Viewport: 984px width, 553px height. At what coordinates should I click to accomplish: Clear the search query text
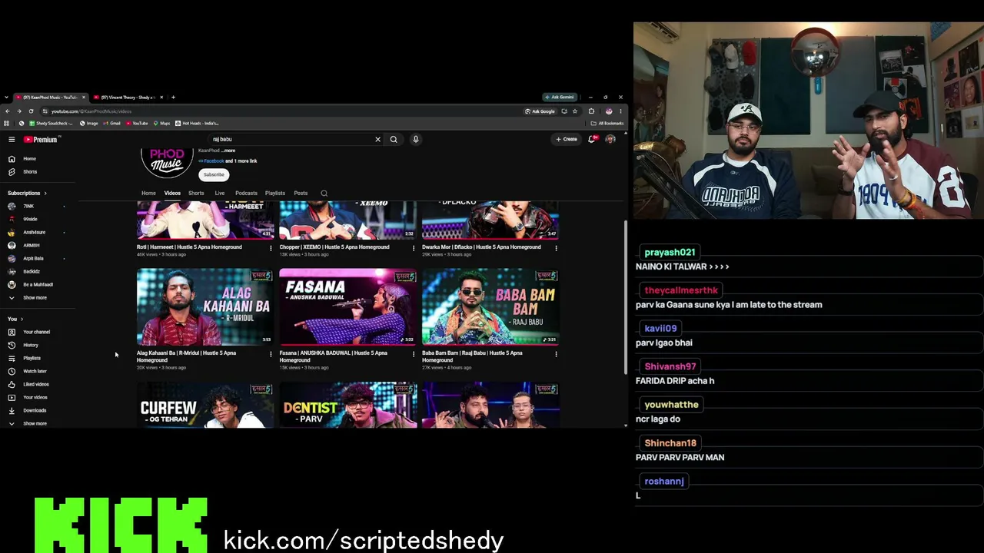point(377,139)
